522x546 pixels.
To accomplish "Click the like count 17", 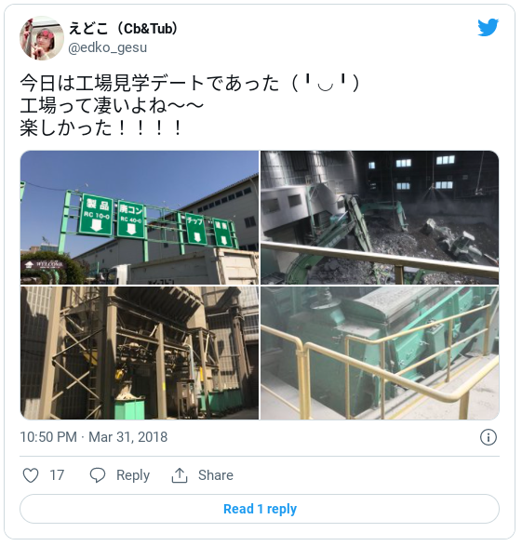I will (57, 475).
